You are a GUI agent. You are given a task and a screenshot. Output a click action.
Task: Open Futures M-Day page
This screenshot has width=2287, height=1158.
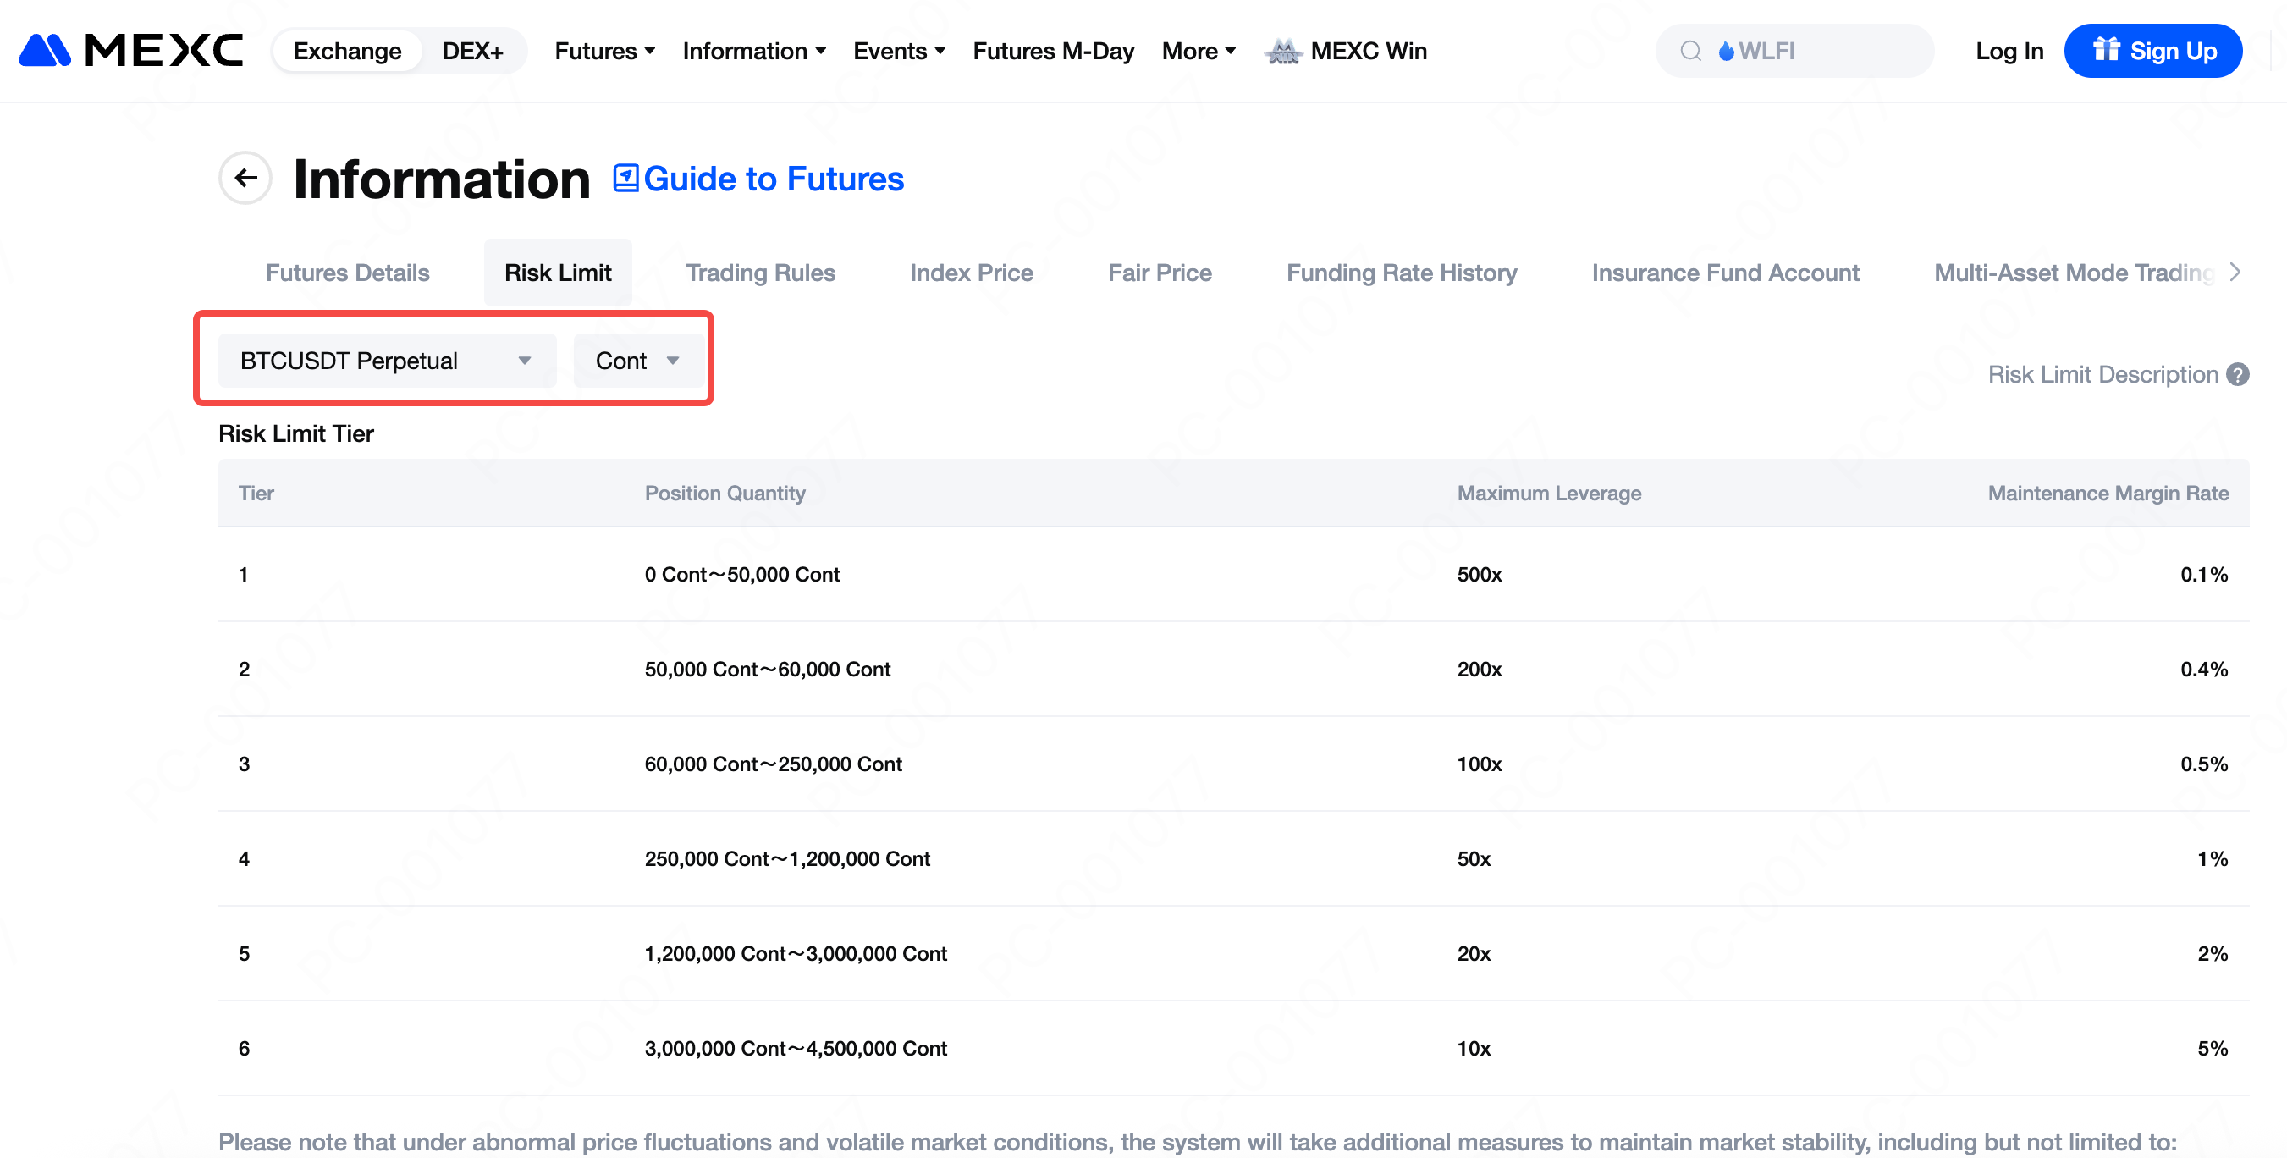click(1053, 51)
